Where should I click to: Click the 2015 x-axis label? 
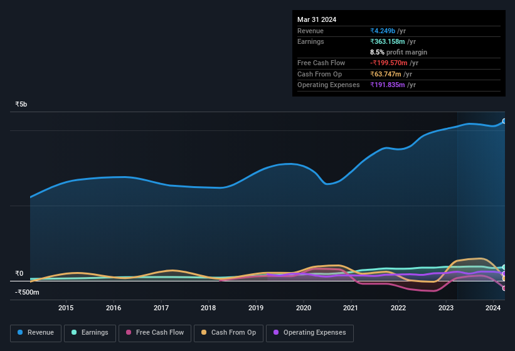click(x=66, y=308)
